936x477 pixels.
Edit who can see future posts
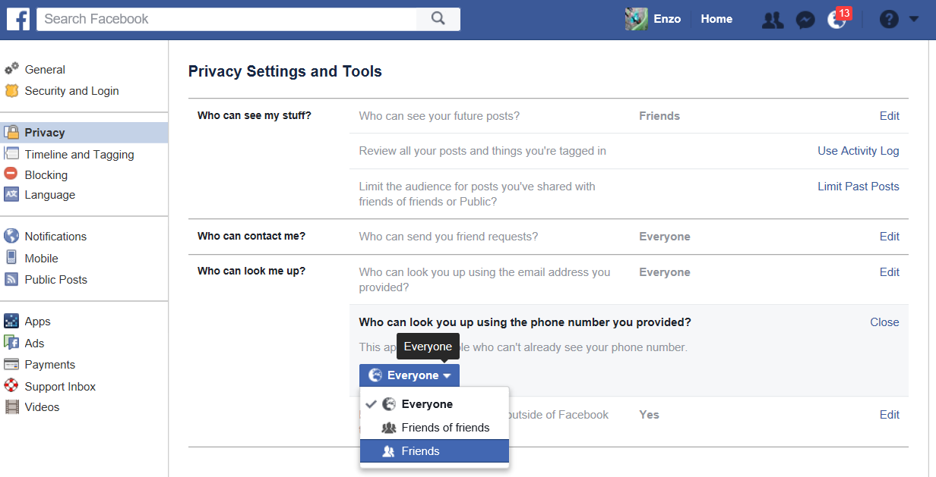pyautogui.click(x=889, y=116)
